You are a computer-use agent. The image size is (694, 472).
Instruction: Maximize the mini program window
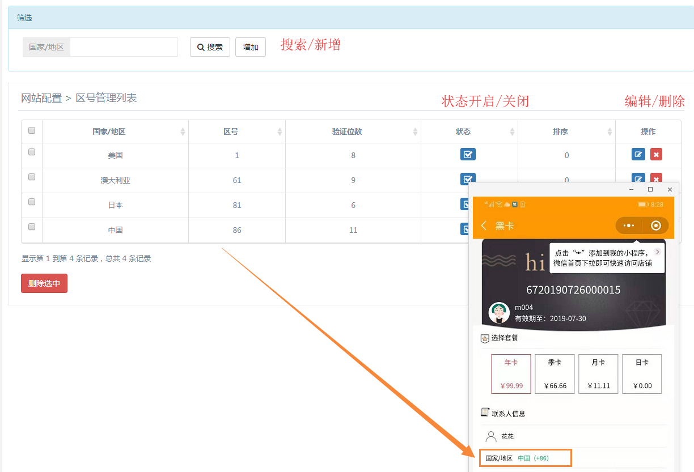[x=650, y=189]
